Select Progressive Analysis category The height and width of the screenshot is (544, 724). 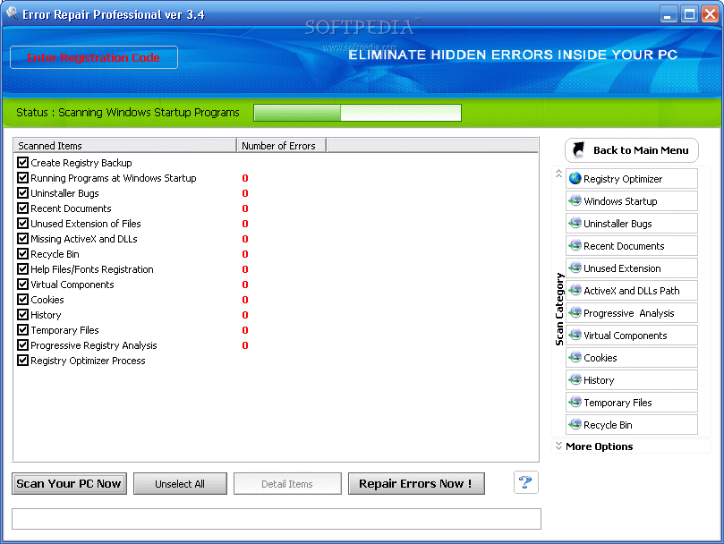632,312
